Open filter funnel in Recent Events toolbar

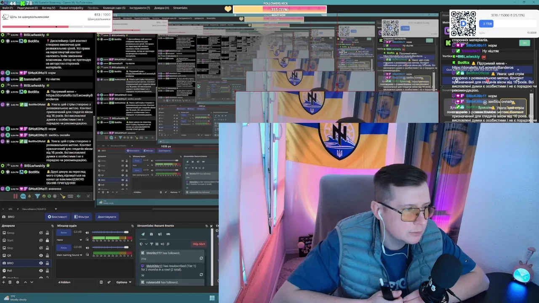point(152,244)
